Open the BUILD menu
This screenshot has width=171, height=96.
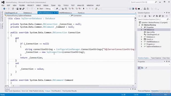click(38, 5)
